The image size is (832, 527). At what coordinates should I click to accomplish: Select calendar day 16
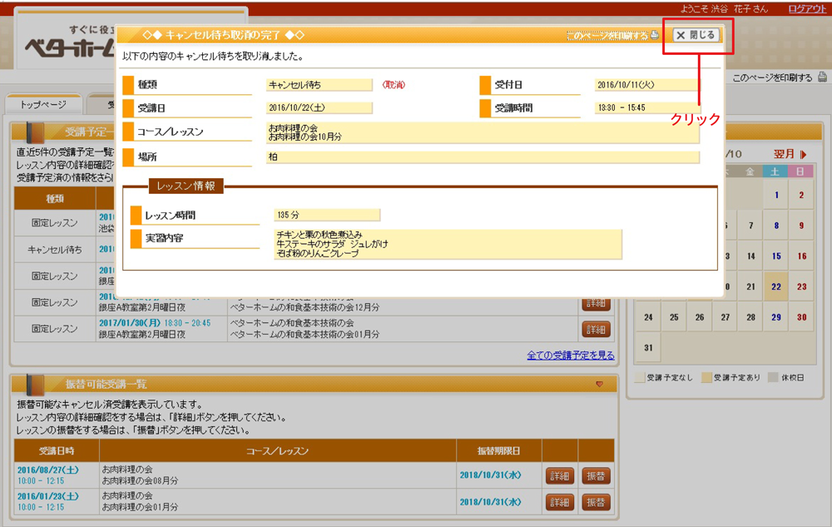[801, 256]
